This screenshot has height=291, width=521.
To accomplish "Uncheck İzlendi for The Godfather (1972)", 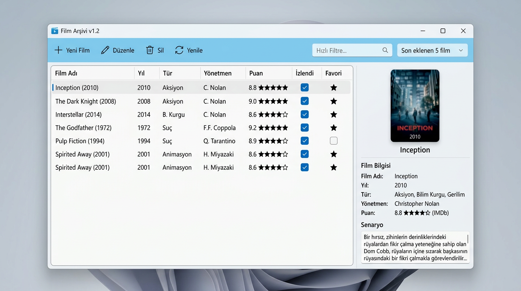I will (x=304, y=128).
